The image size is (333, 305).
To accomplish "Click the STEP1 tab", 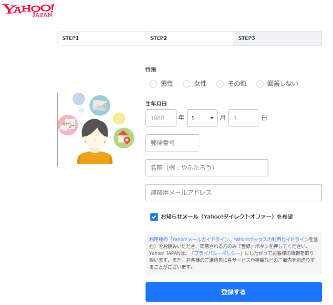I will click(102, 38).
